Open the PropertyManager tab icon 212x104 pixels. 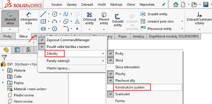tap(17, 50)
